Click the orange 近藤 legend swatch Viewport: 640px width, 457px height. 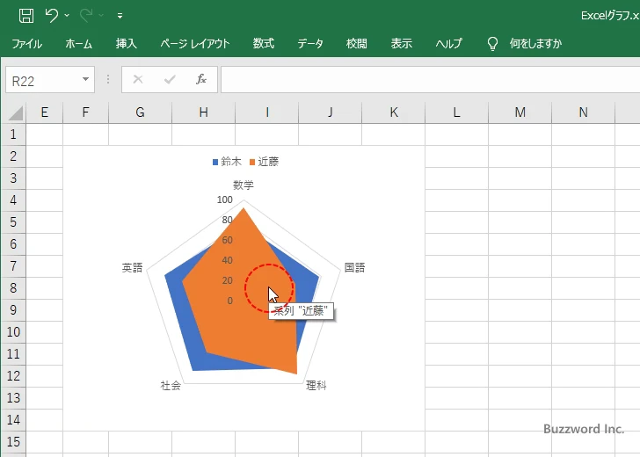coord(252,163)
